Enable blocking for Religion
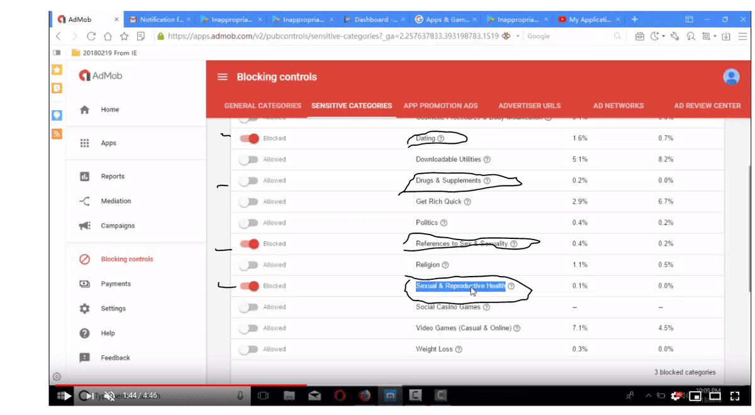This screenshot has width=755, height=415. click(x=249, y=265)
